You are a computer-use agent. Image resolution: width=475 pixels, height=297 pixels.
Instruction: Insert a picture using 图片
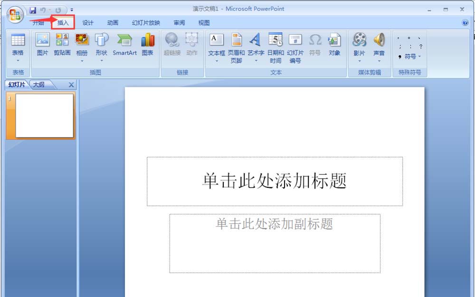coord(42,45)
